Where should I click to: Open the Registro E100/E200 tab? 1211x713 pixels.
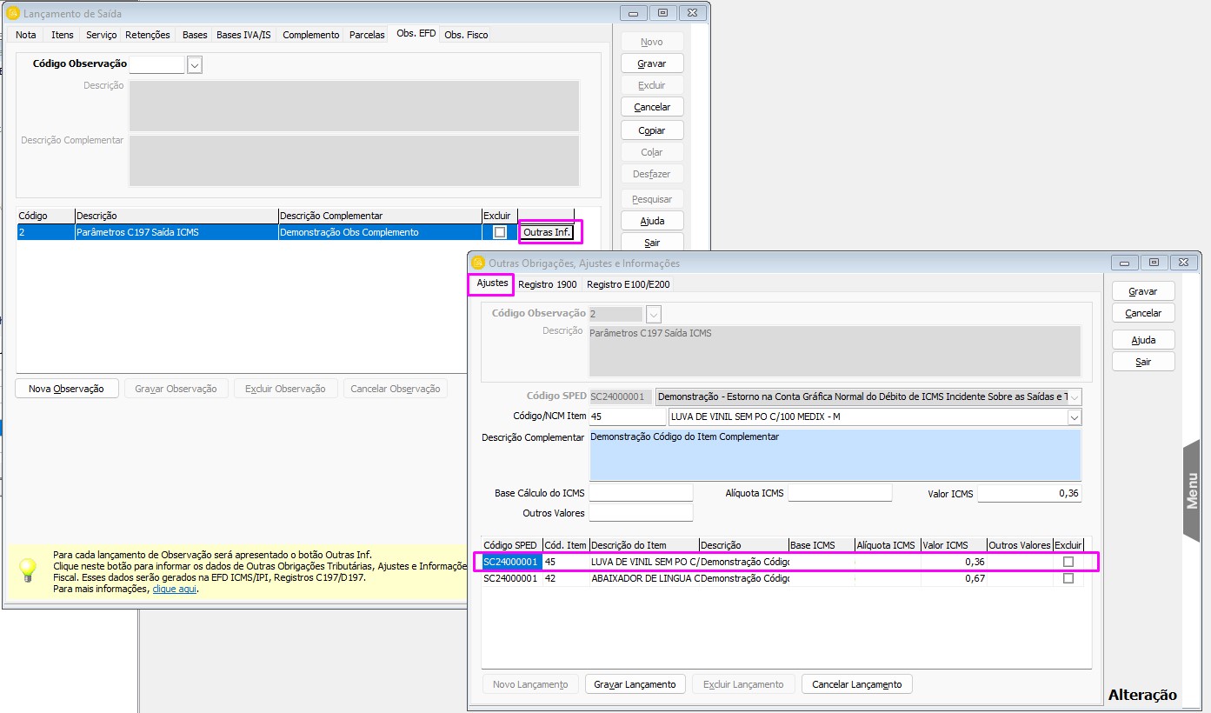(x=628, y=284)
